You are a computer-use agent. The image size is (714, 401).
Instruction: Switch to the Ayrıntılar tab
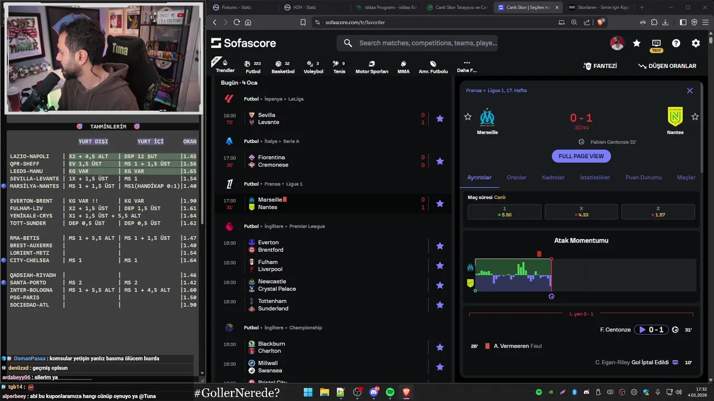click(x=479, y=177)
